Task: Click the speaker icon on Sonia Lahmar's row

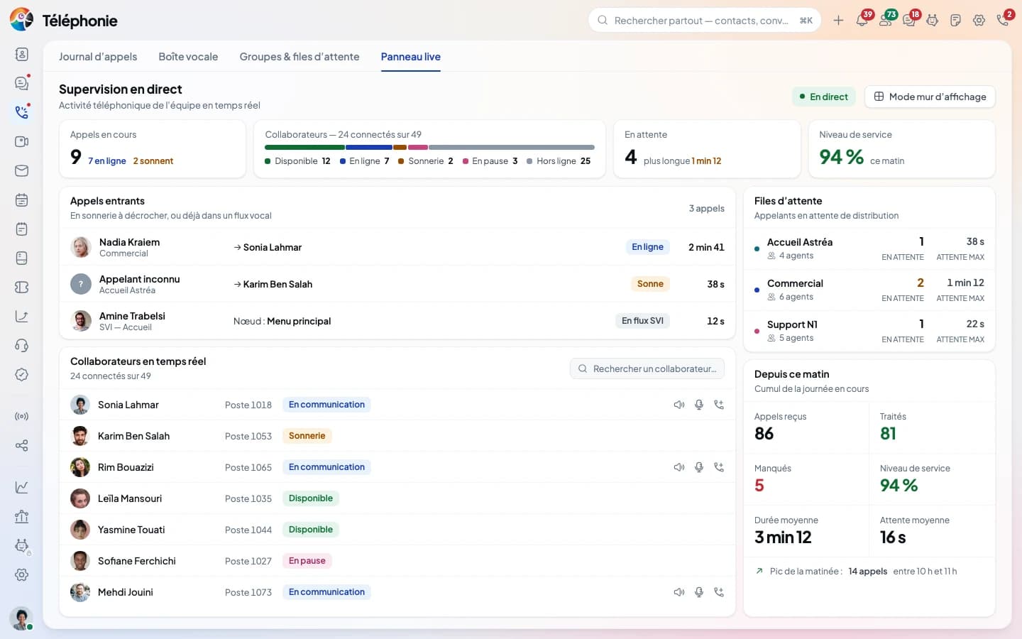Action: [679, 405]
